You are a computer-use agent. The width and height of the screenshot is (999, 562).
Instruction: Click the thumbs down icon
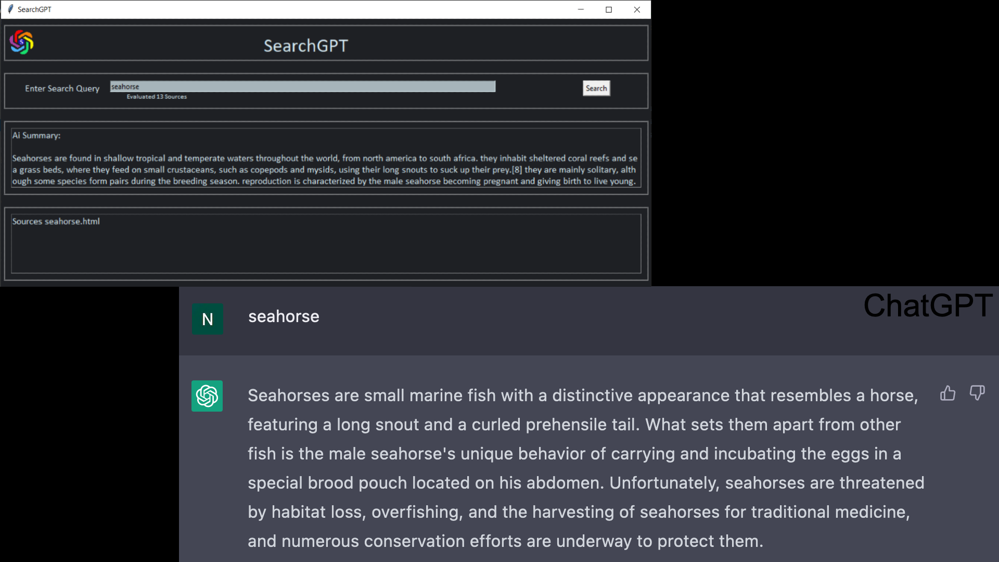tap(977, 393)
